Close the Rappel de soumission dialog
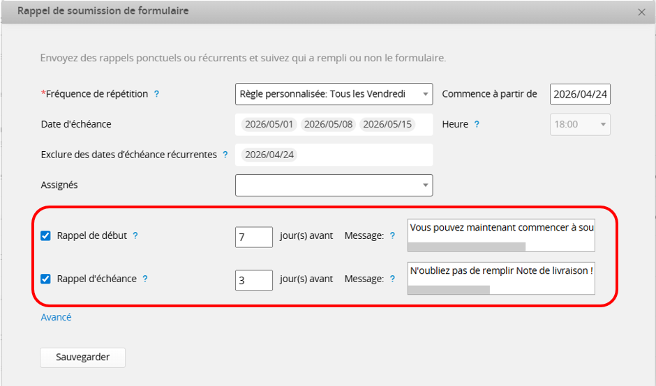This screenshot has height=386, width=656. pos(641,12)
